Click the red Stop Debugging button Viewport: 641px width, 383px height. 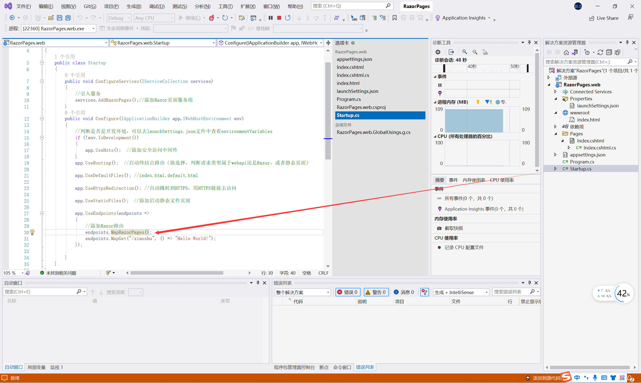tap(279, 18)
